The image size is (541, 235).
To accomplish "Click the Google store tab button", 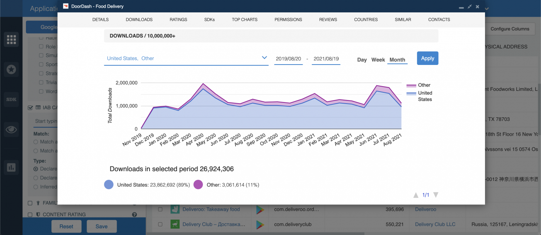I will point(42,27).
